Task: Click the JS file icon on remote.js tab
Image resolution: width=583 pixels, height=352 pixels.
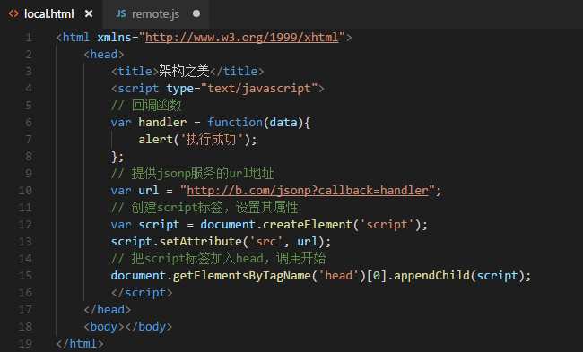Action: (121, 13)
